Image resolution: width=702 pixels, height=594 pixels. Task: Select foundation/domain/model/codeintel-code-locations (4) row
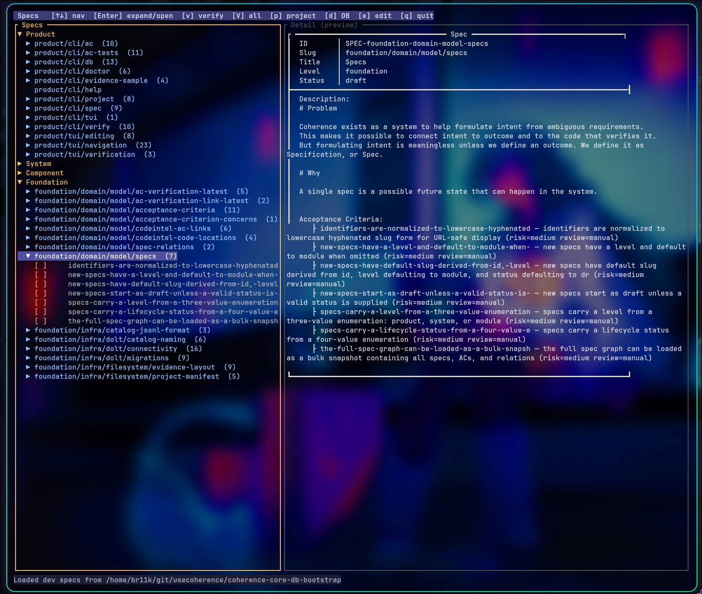coord(141,238)
